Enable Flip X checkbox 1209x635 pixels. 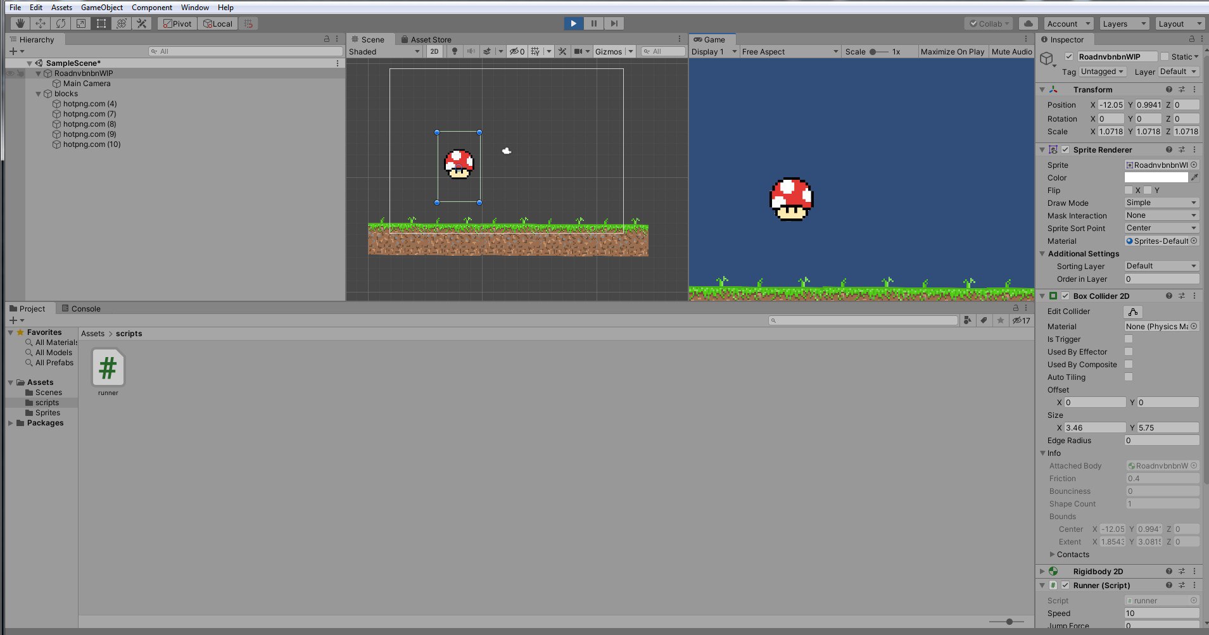tap(1129, 190)
